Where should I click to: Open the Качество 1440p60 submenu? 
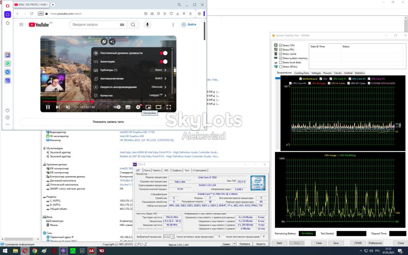tap(130, 96)
